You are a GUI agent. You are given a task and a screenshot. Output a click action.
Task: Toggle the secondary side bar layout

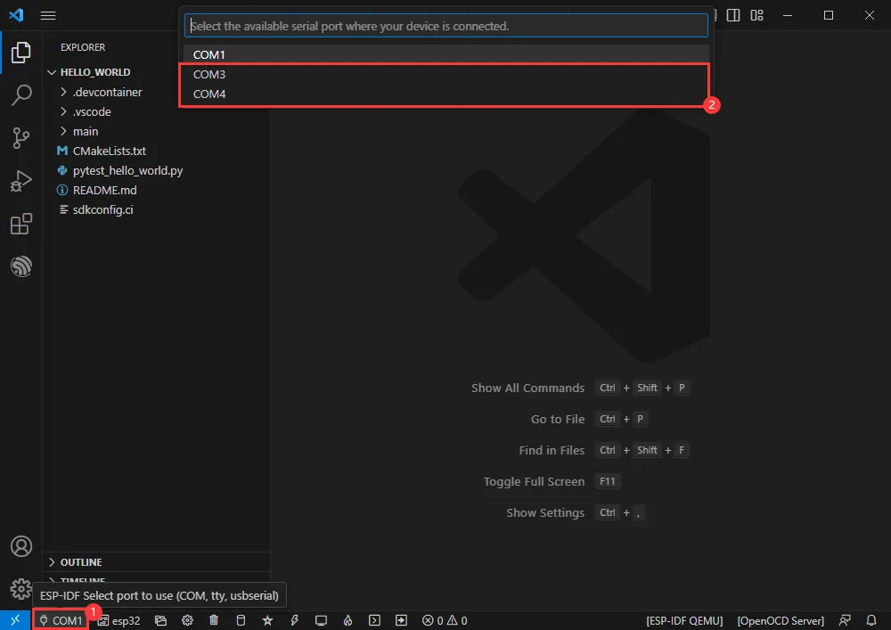tap(733, 15)
